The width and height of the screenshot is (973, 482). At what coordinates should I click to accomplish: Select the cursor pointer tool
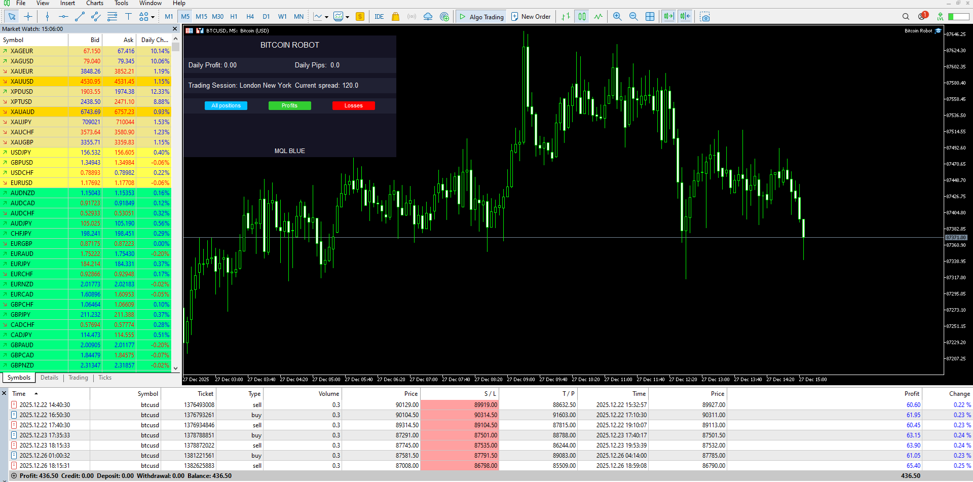click(x=12, y=17)
